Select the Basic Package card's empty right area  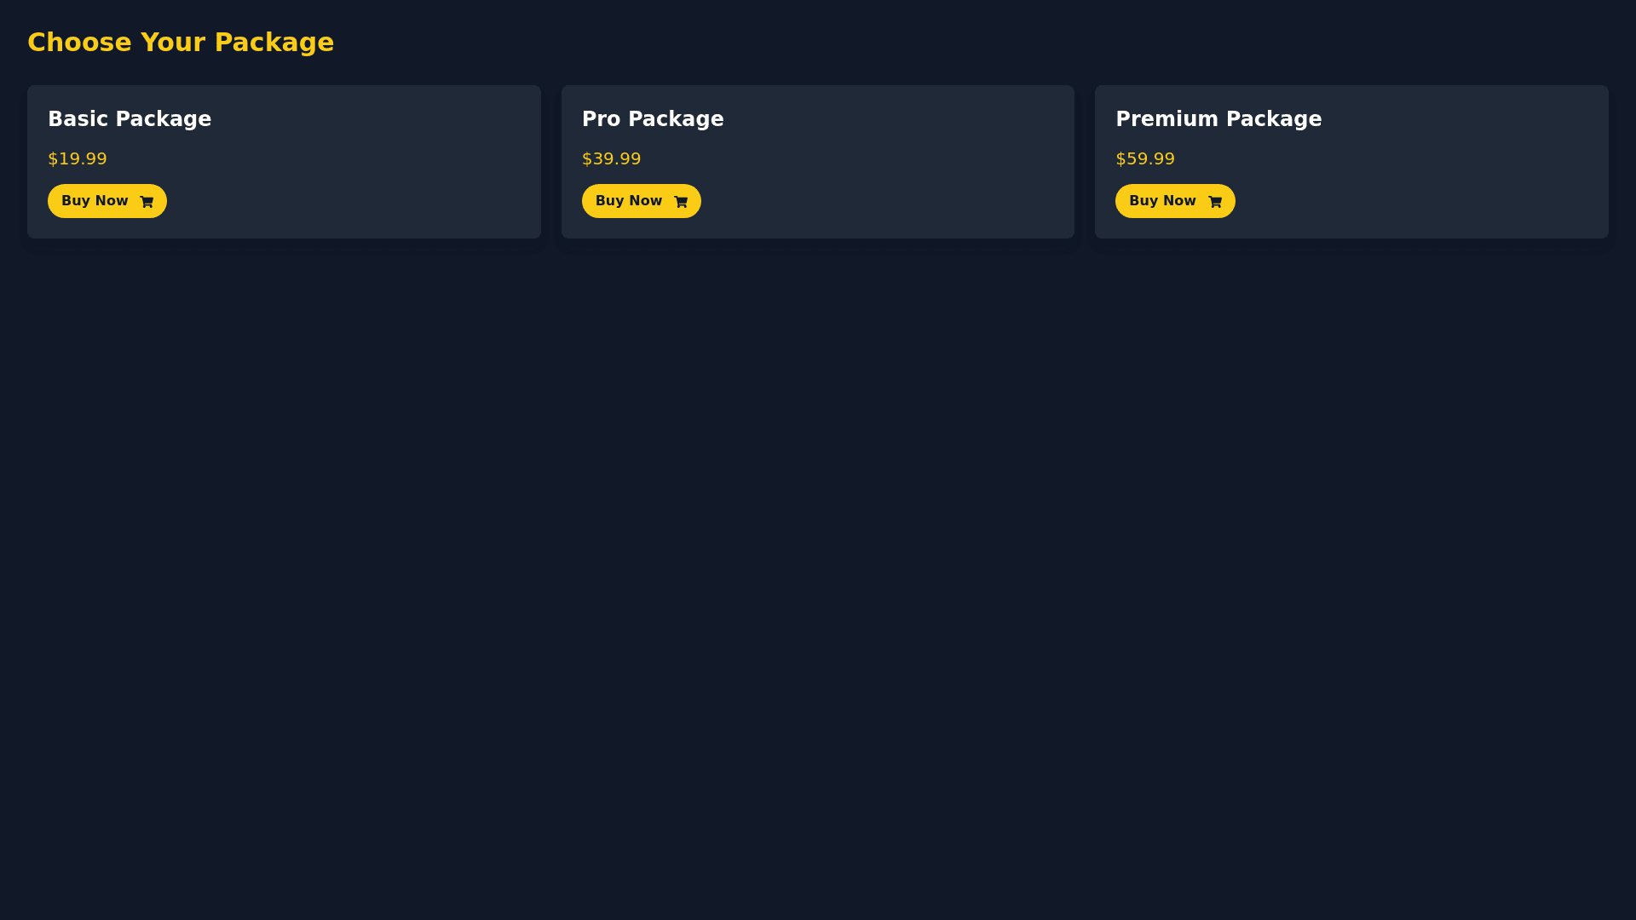pos(409,170)
